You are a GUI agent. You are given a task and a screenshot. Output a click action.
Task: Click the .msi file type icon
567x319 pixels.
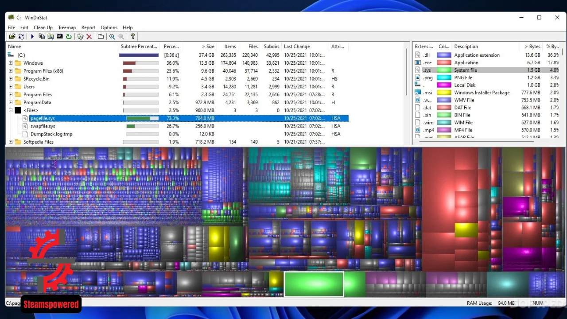point(417,93)
